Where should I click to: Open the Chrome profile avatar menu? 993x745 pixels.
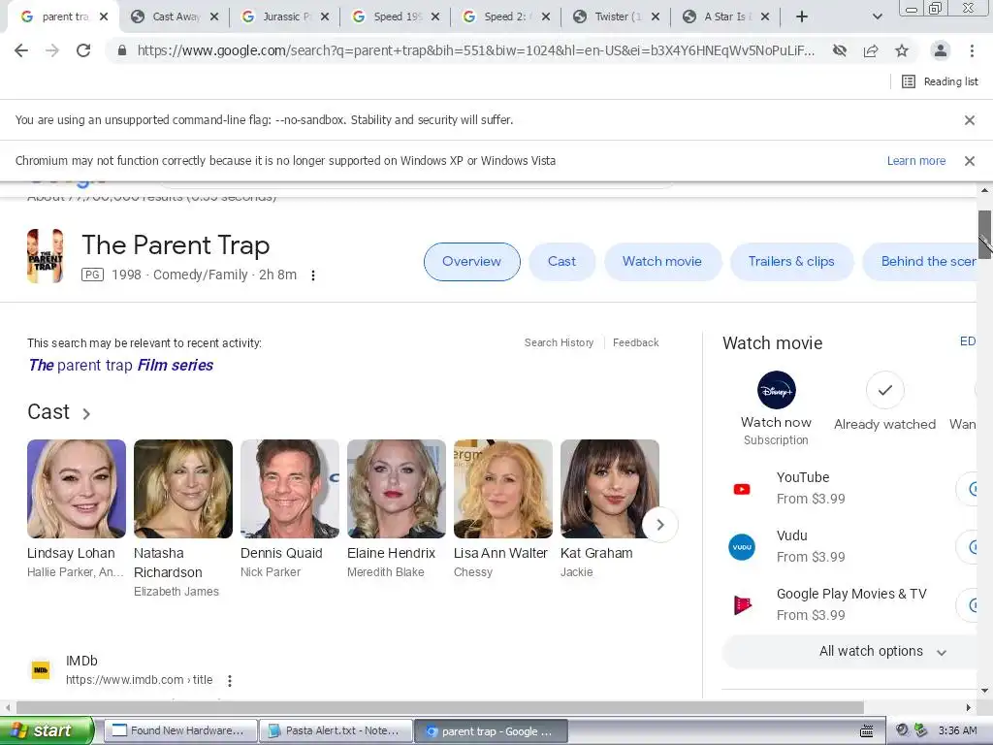pos(941,50)
